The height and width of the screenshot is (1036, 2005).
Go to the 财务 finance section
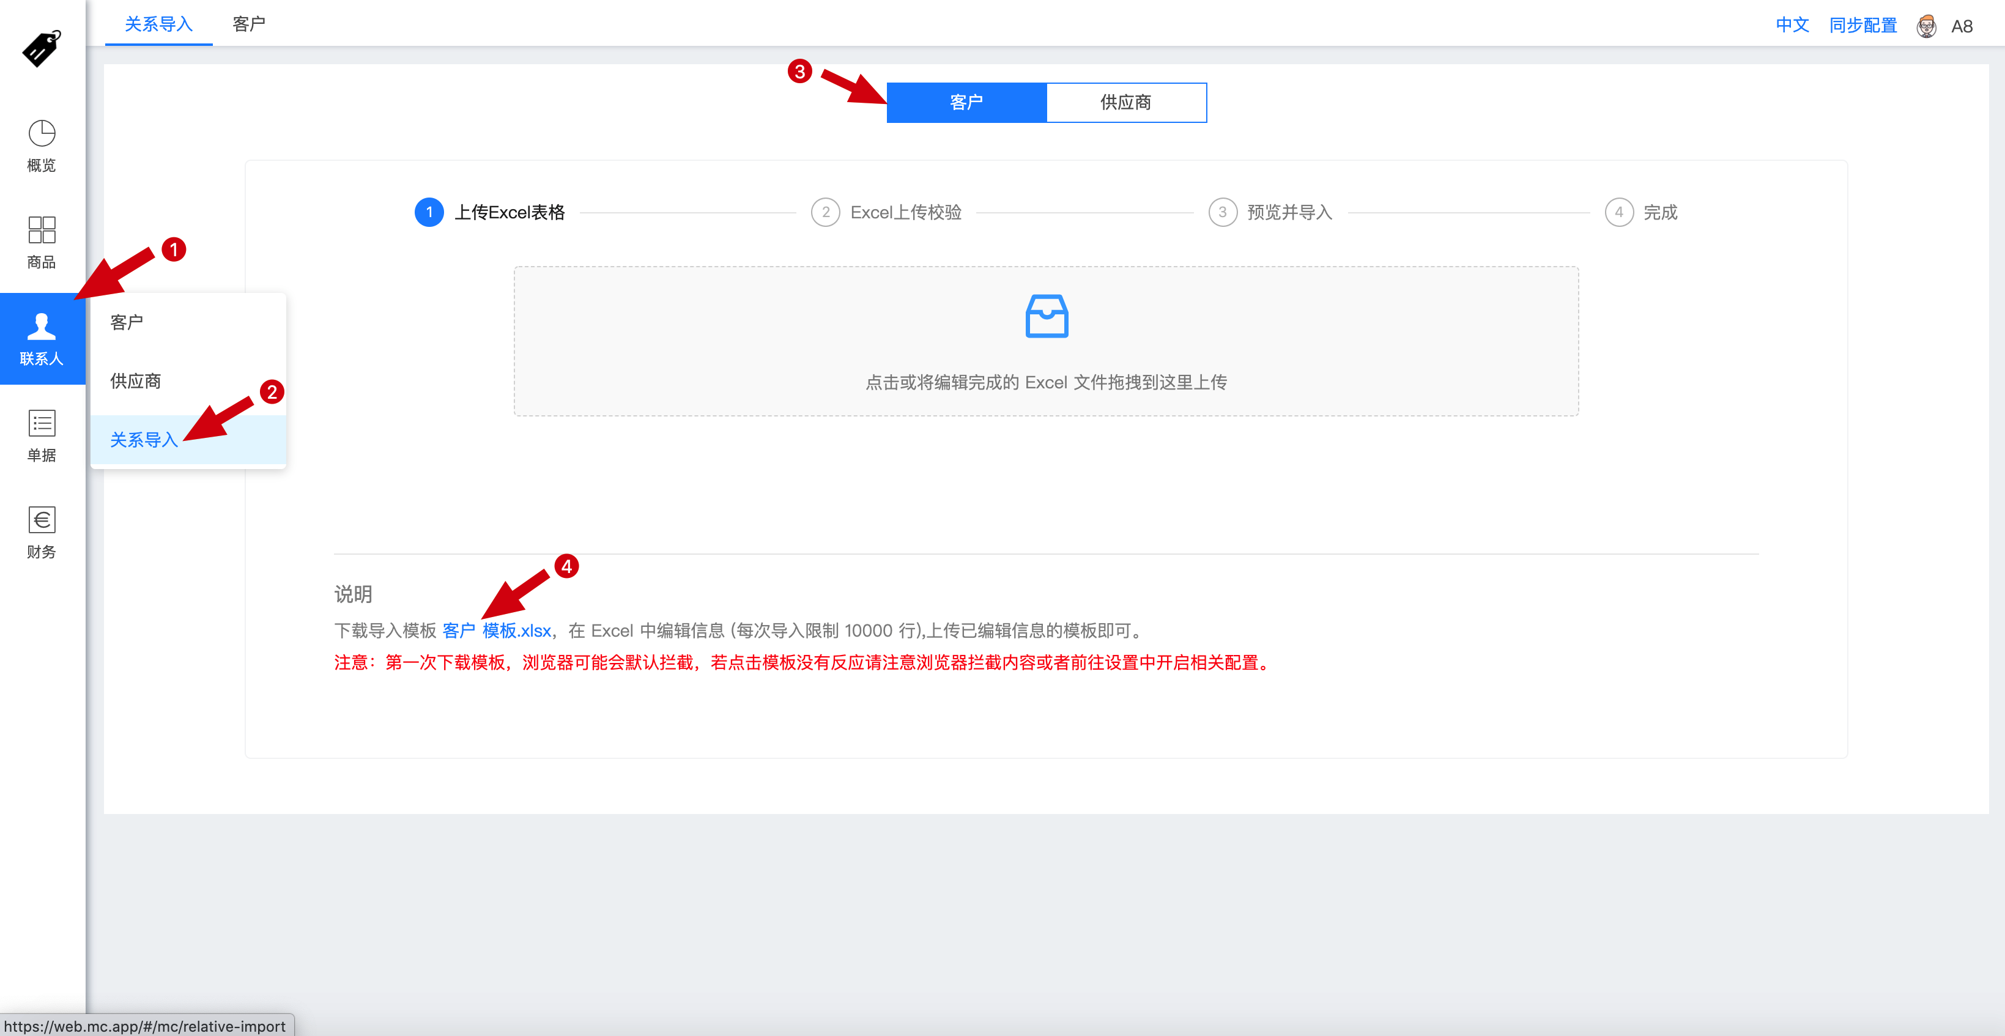click(x=41, y=533)
